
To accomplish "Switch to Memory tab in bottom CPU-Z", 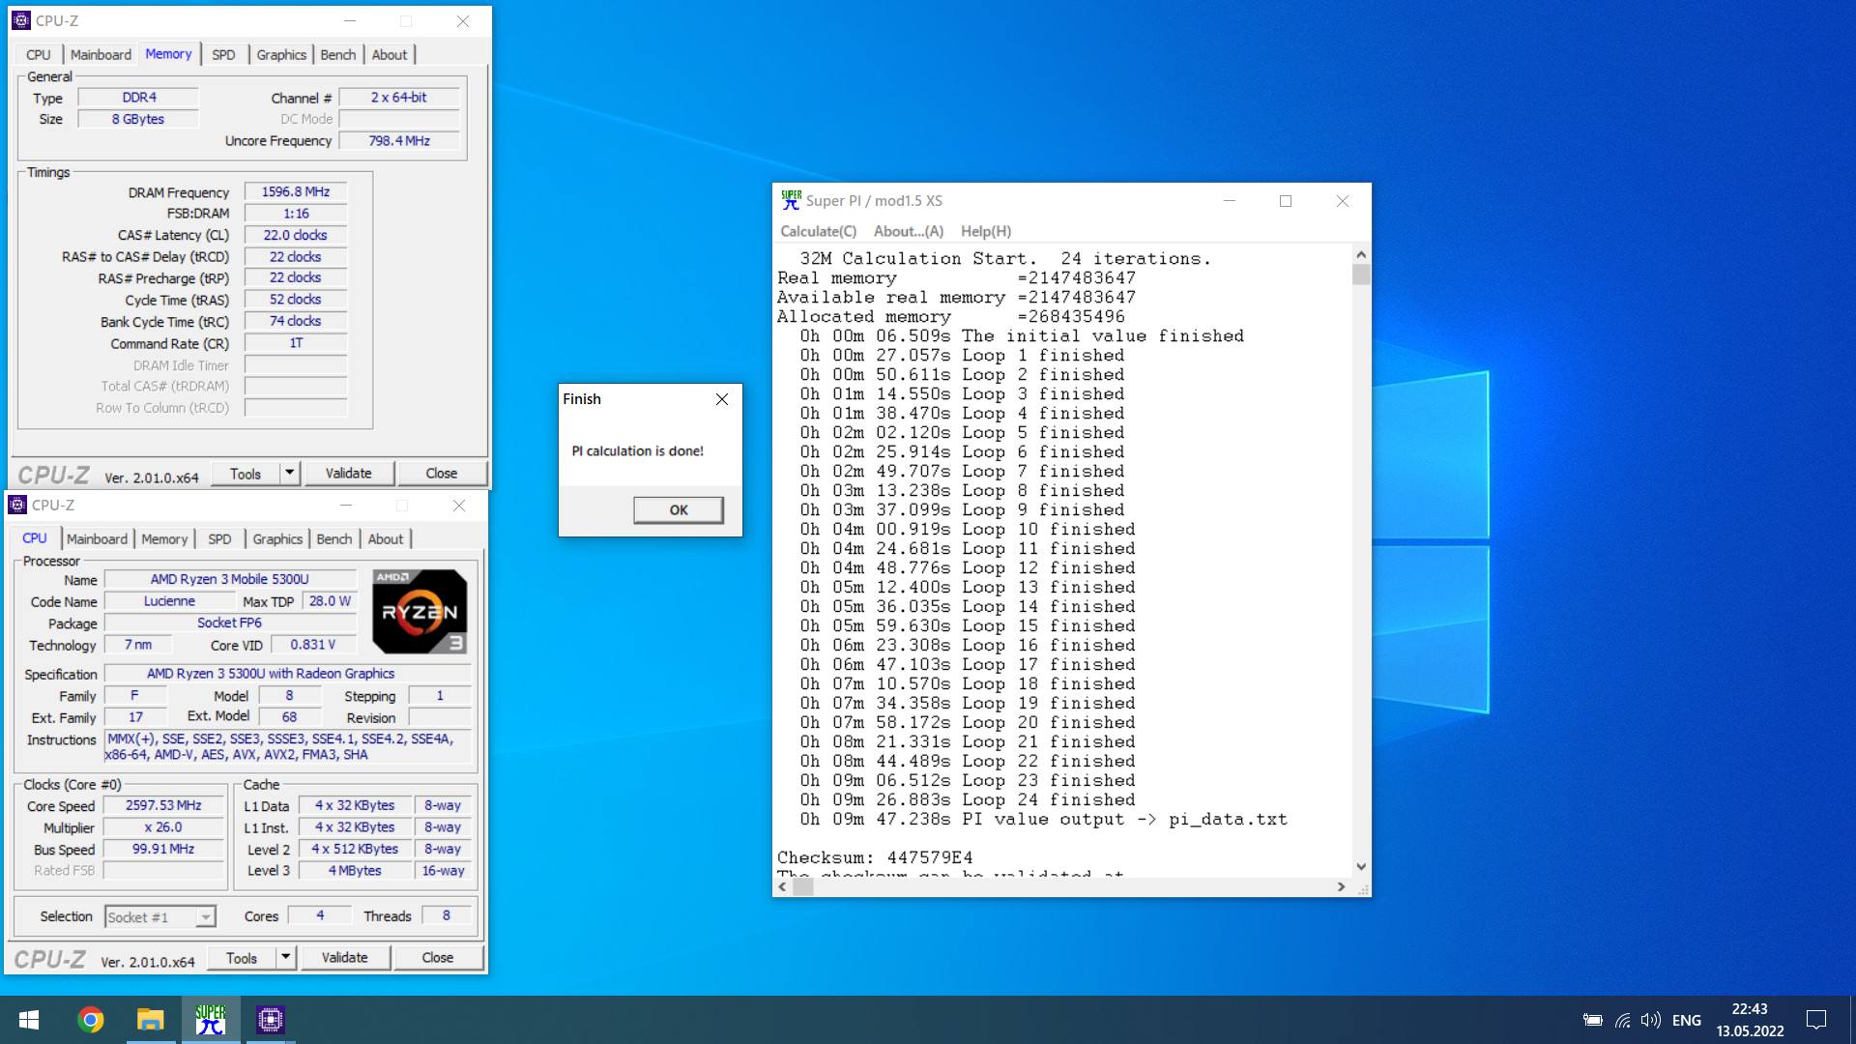I will click(164, 538).
